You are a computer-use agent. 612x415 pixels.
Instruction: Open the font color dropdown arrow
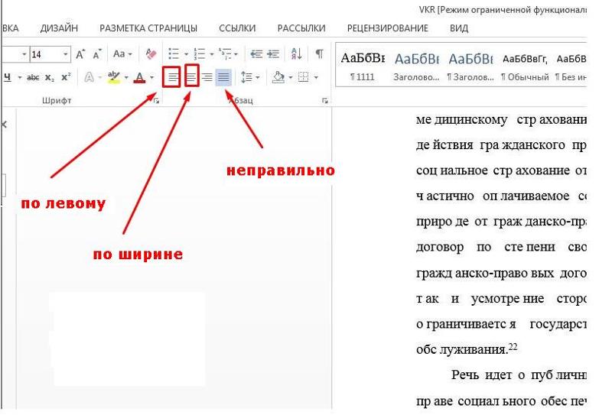[151, 78]
